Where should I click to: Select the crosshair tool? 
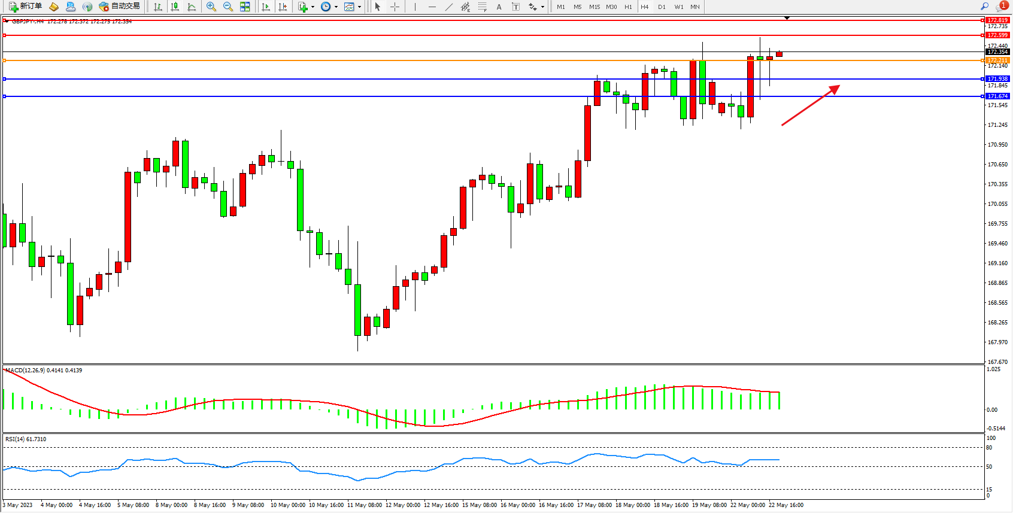(395, 7)
